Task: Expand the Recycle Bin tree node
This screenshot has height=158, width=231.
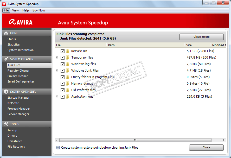Action: (57, 51)
